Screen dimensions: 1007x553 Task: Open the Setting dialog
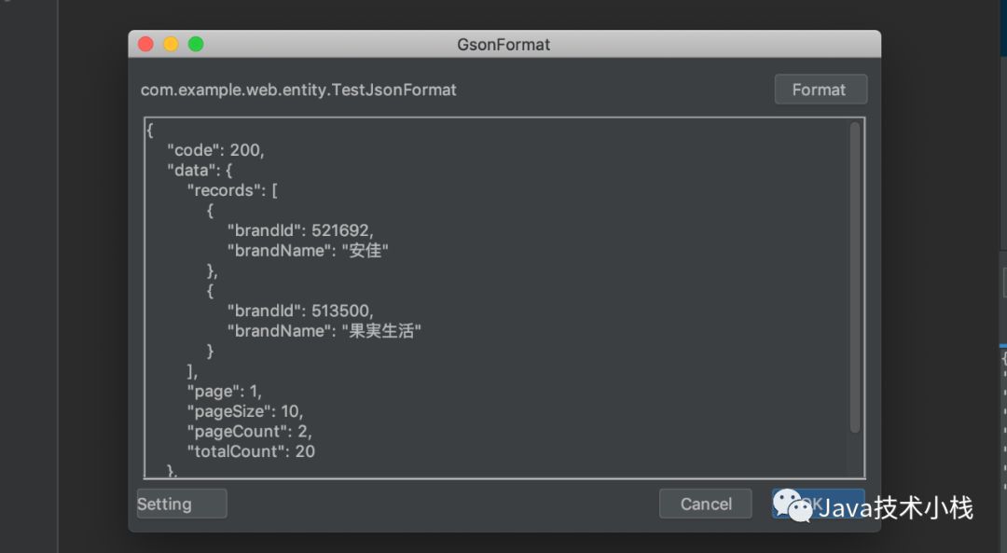(x=182, y=504)
